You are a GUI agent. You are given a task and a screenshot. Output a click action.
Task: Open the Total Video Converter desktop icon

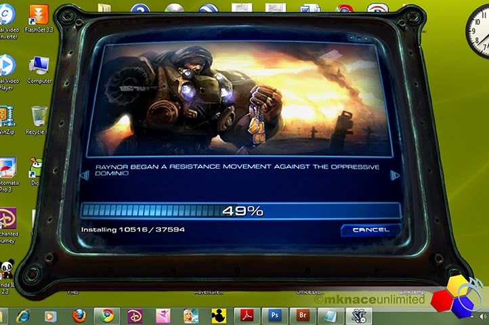pos(8,20)
